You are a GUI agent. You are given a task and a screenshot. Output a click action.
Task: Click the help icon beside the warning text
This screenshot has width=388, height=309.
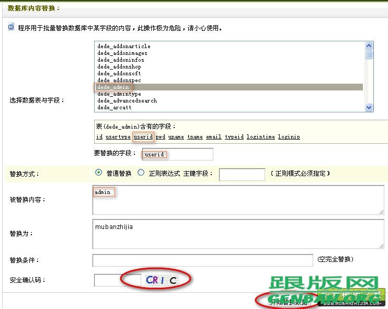(x=11, y=27)
